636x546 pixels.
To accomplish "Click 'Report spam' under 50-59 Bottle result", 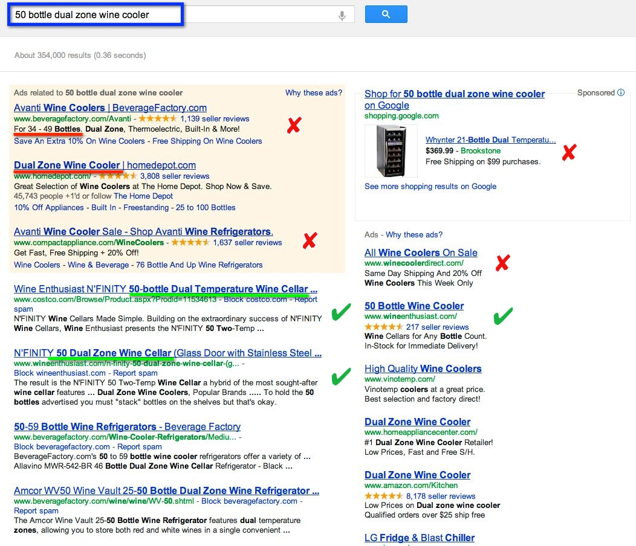I will 140,447.
